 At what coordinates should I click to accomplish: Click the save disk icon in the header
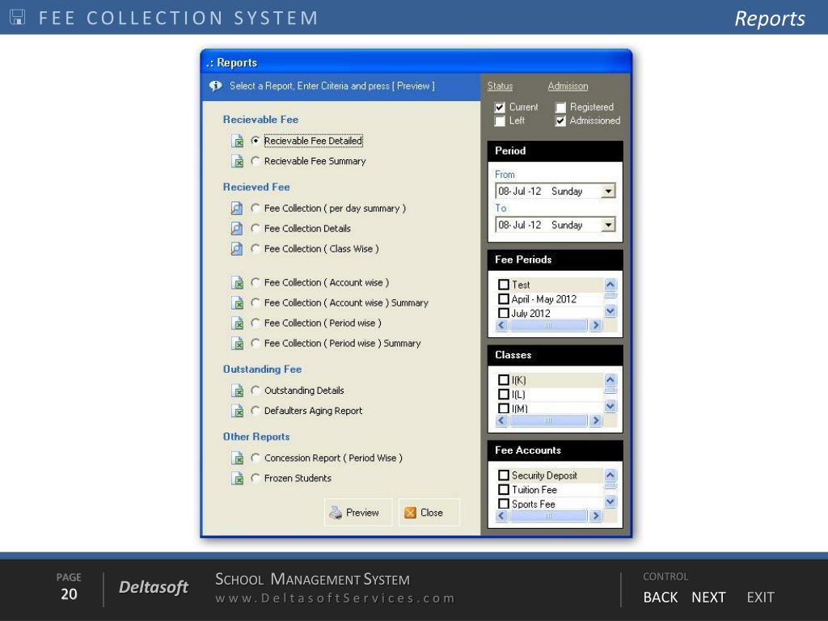click(x=18, y=17)
